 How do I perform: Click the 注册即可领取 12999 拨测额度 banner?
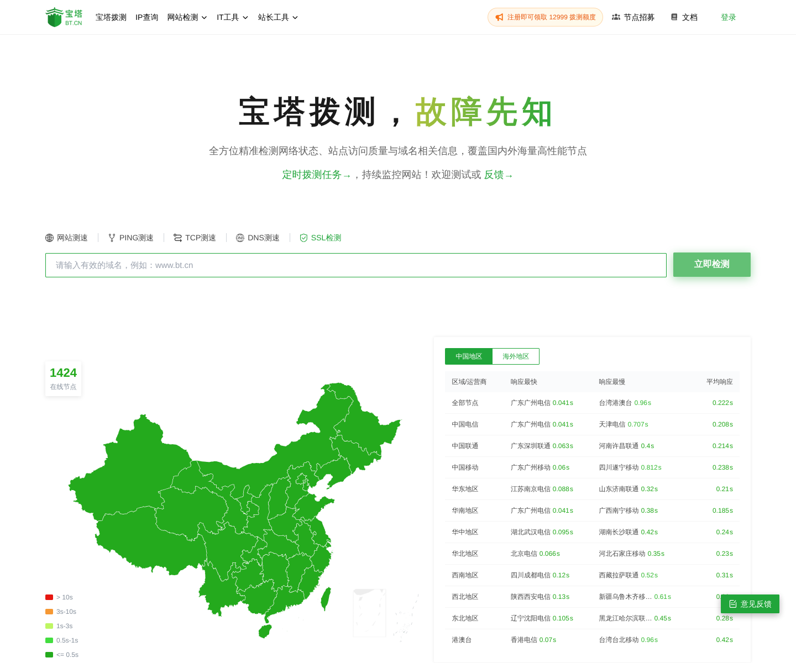(545, 17)
